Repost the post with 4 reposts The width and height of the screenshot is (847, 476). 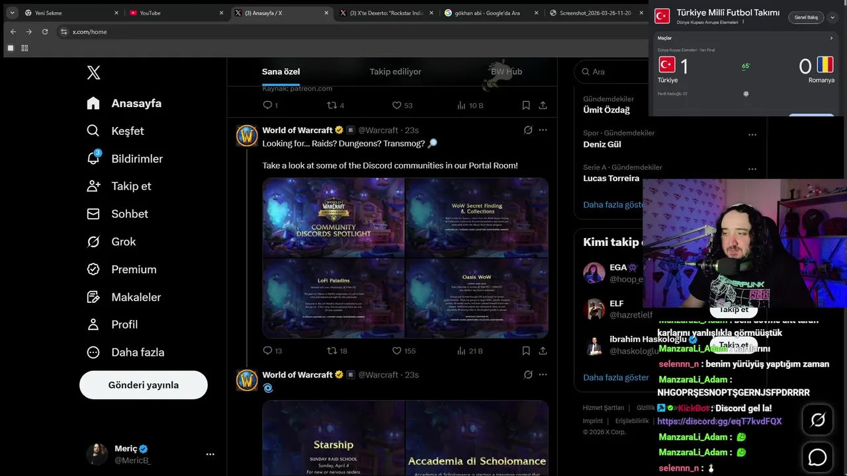click(x=335, y=105)
